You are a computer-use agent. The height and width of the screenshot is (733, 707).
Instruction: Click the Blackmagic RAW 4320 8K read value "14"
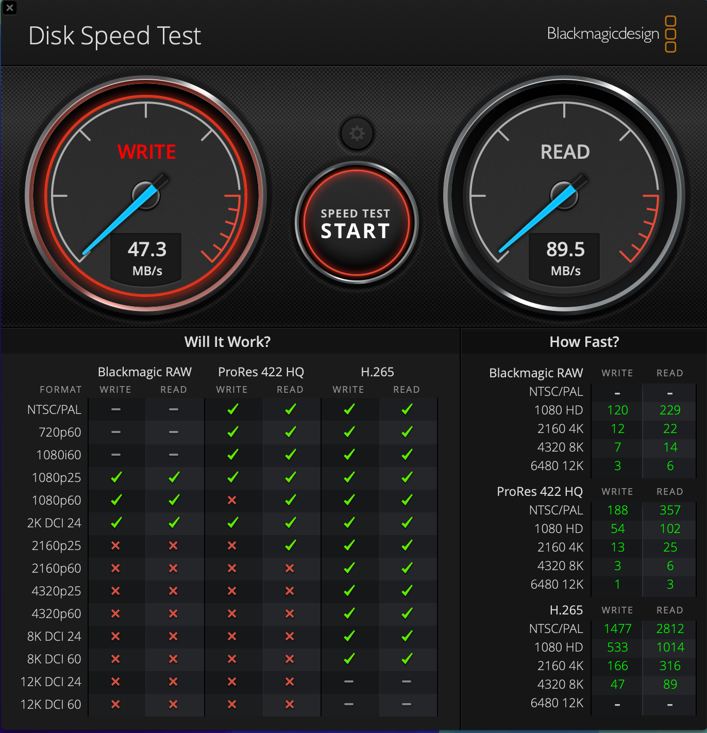click(670, 447)
